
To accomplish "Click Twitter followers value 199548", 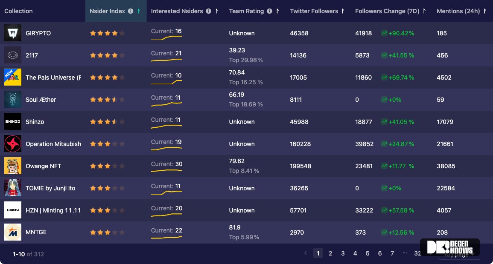I will point(300,166).
